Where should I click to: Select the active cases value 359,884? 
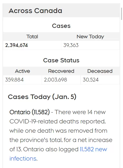point(14,80)
